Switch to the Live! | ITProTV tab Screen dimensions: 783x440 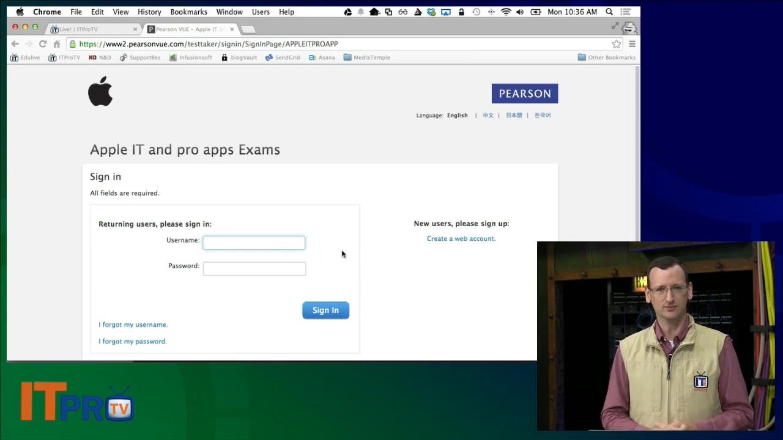pos(92,29)
